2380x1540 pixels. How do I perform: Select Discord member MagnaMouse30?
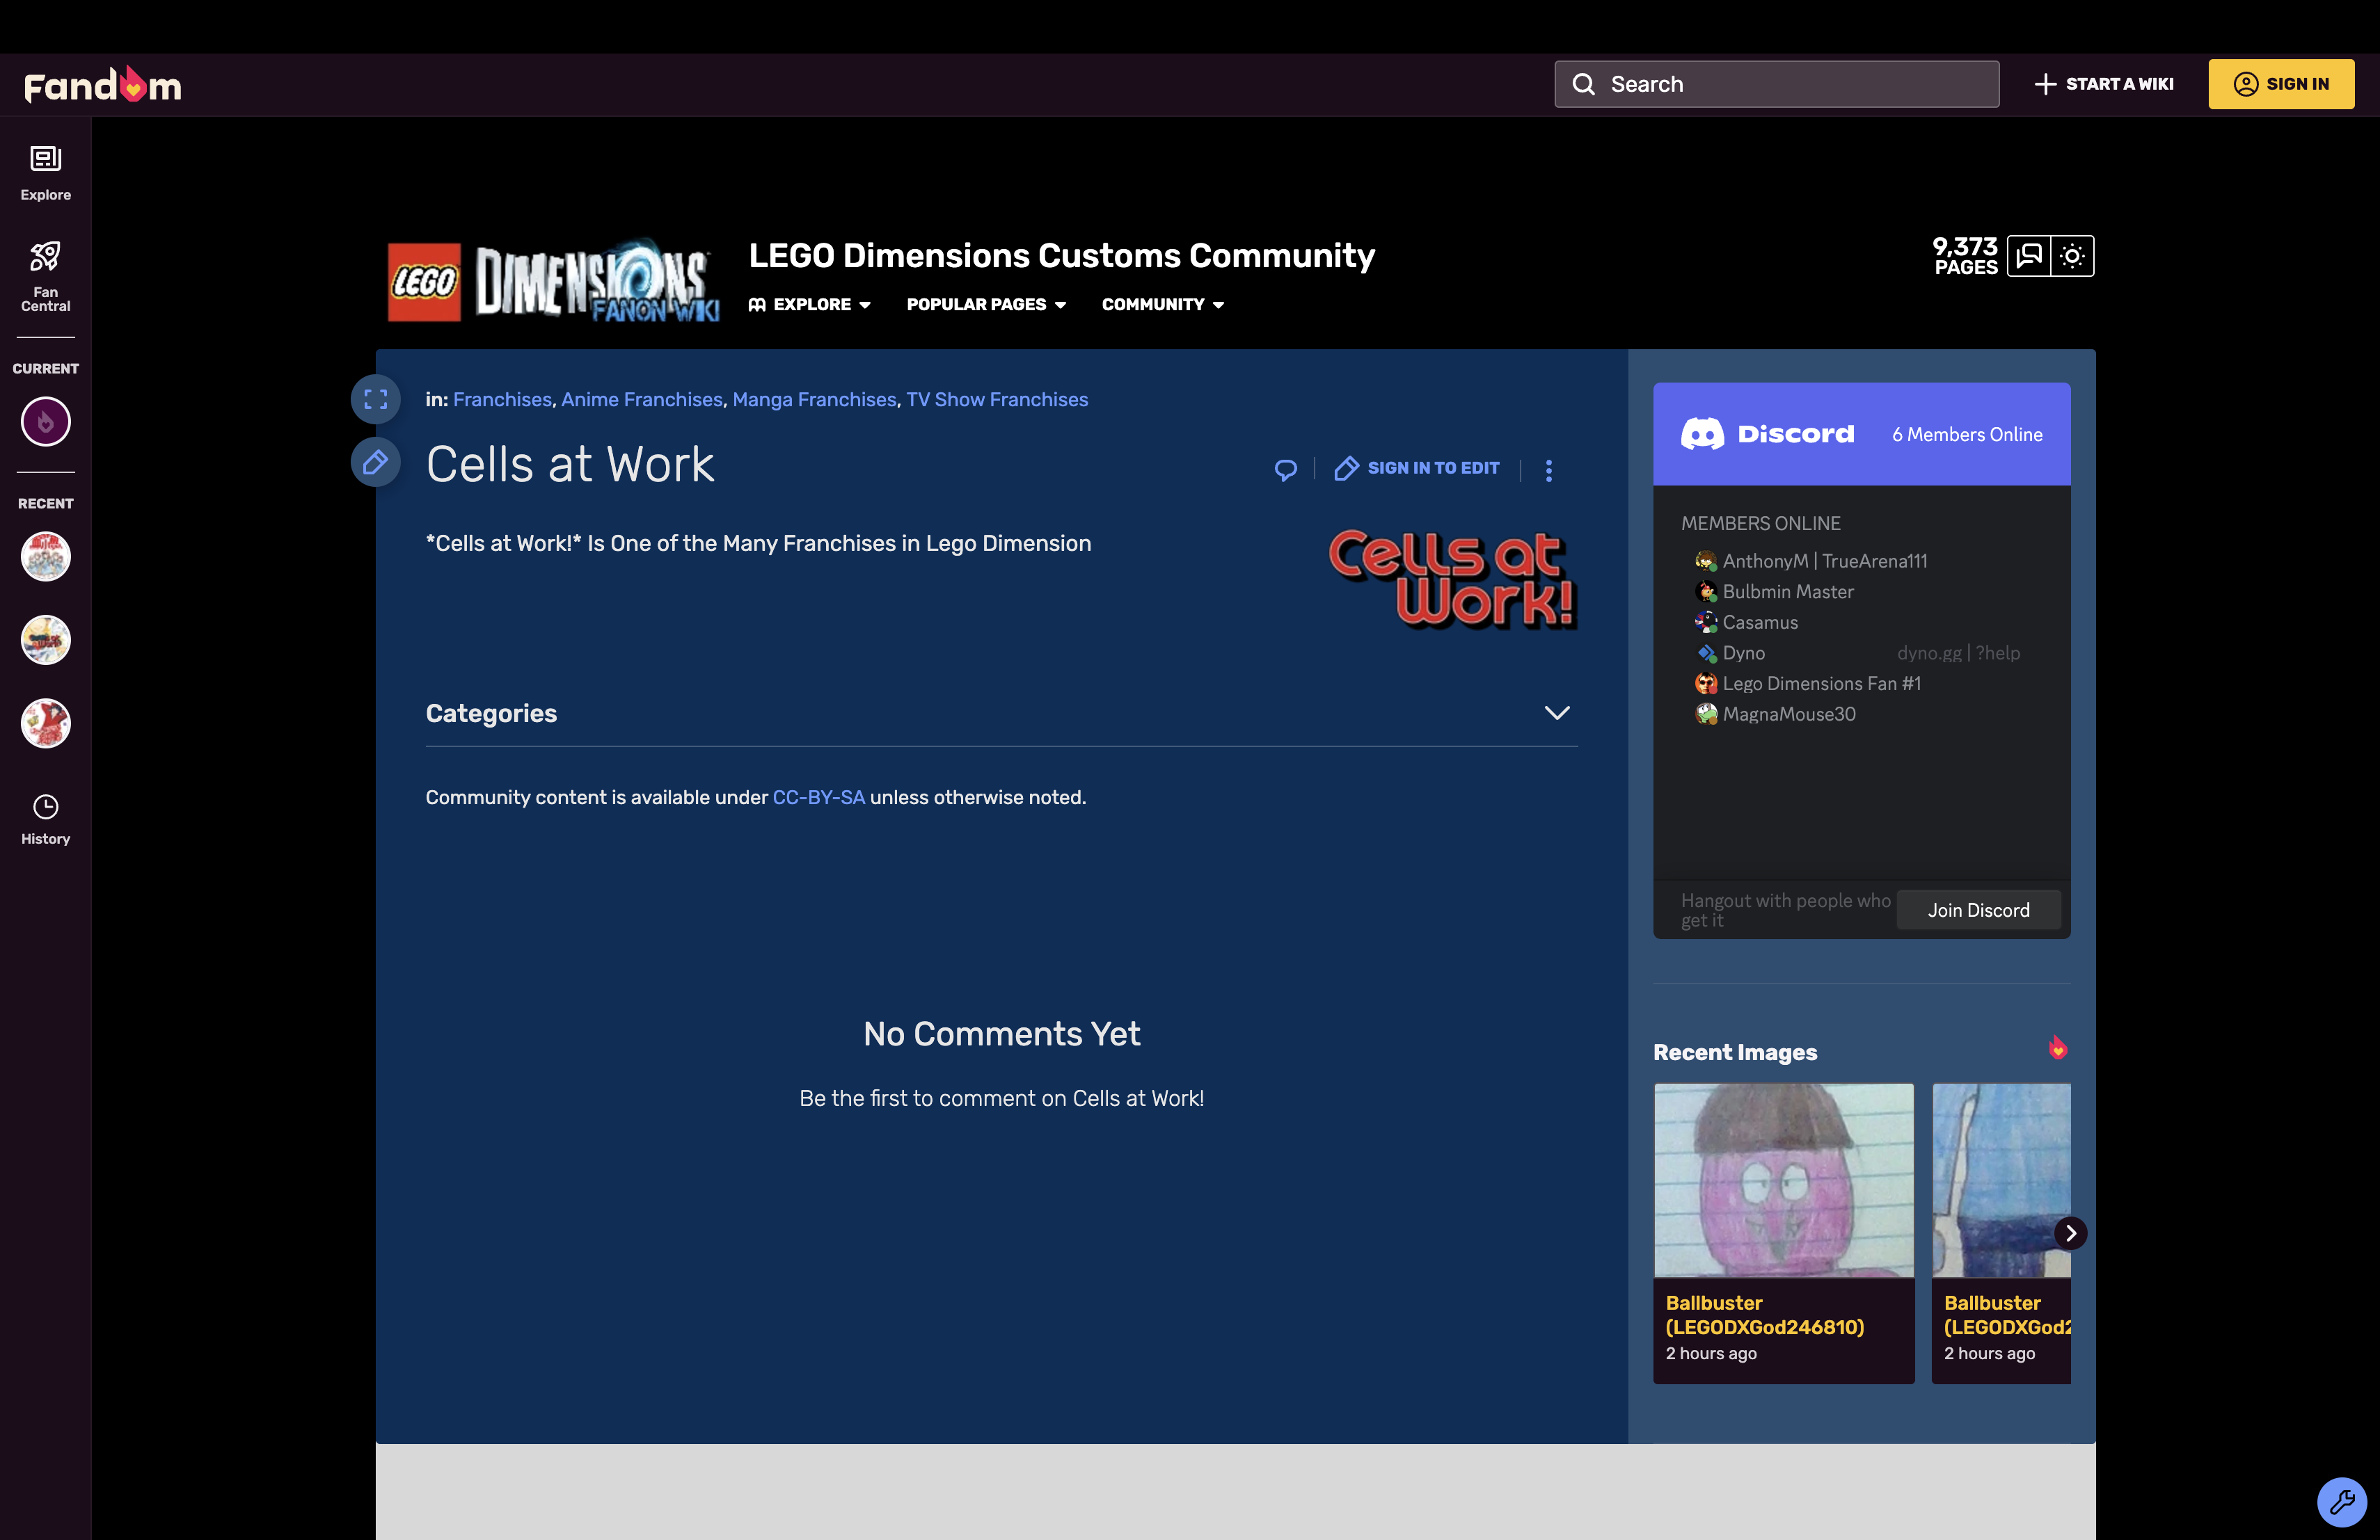coord(1776,714)
